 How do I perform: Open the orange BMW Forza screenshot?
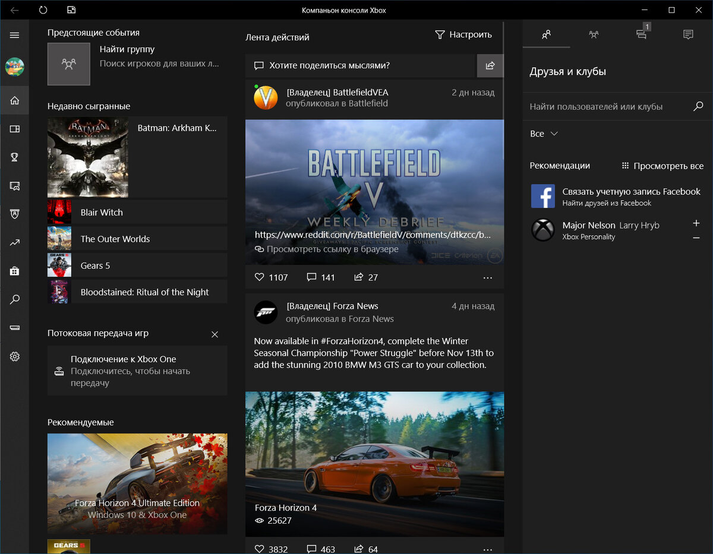pos(374,464)
